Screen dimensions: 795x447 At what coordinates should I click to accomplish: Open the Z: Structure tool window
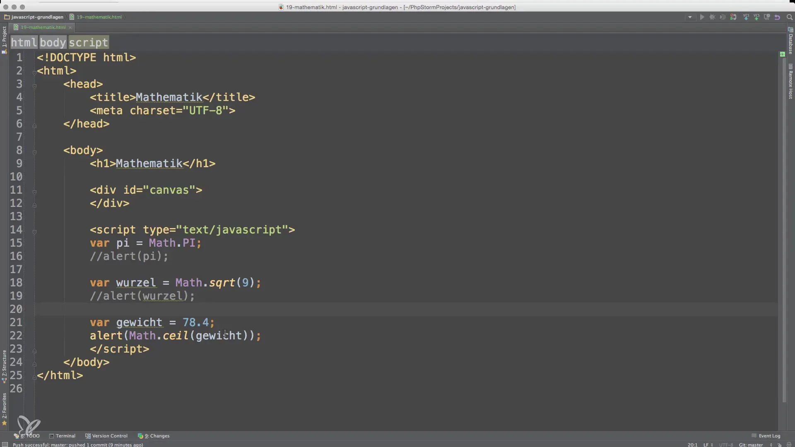coord(4,366)
